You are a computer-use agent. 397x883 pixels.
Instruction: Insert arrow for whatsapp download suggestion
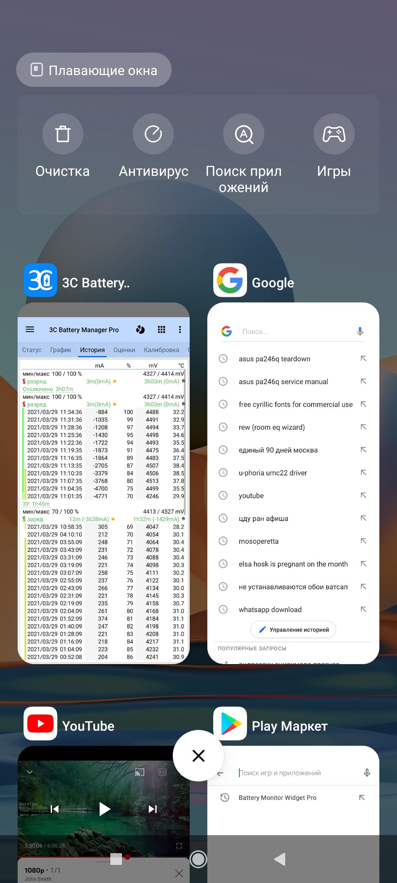tap(363, 609)
